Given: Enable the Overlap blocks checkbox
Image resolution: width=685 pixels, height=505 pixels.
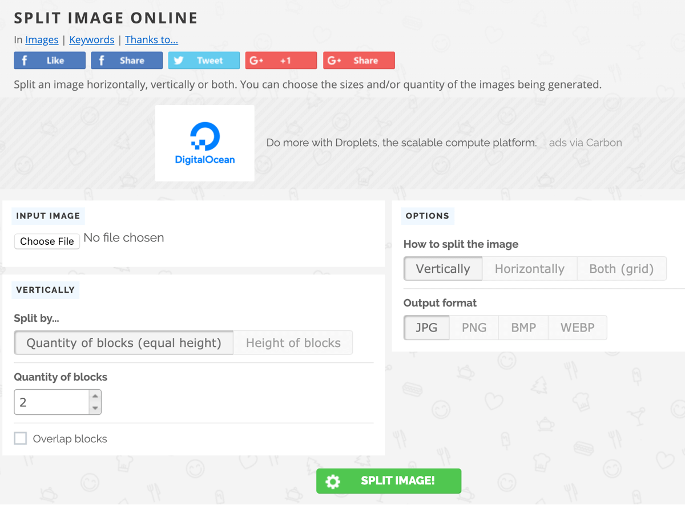Looking at the screenshot, I should pos(21,438).
